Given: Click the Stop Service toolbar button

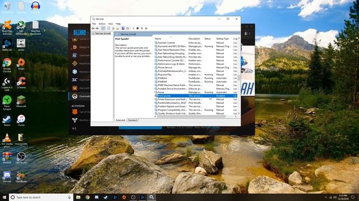Looking at the screenshot, I should (x=137, y=28).
